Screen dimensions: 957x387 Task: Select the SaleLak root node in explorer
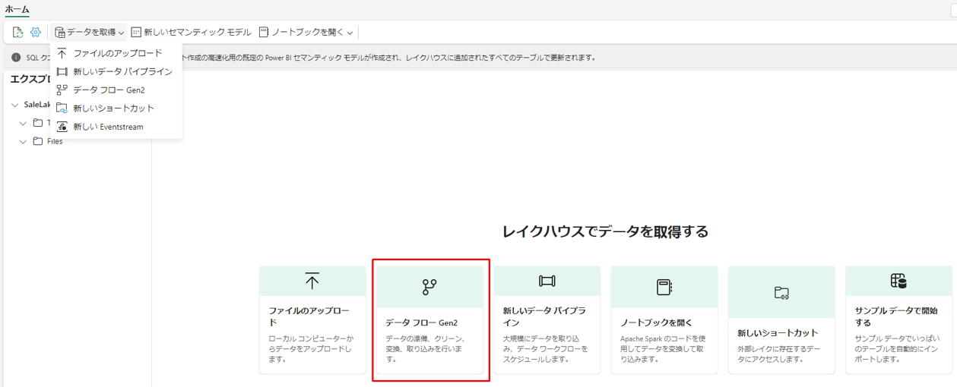[x=36, y=105]
